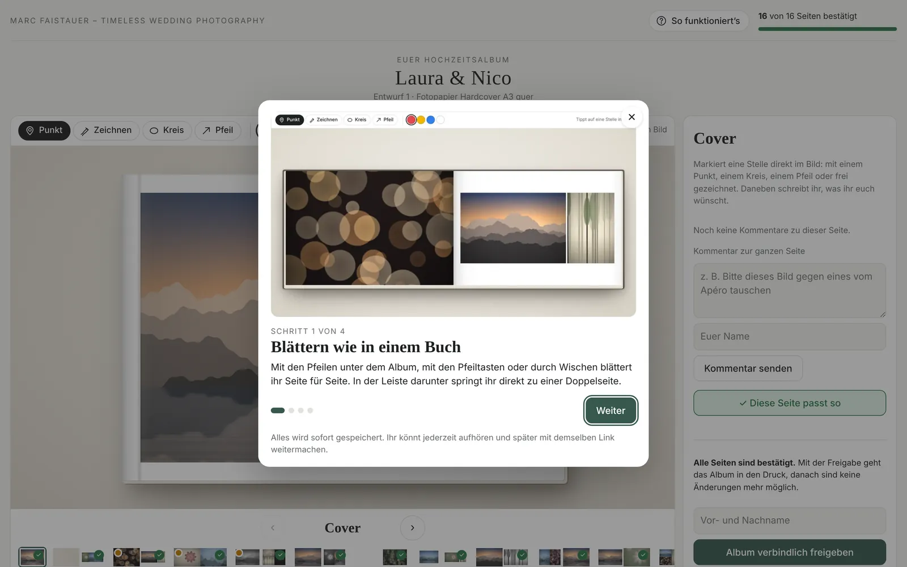Screen dimensions: 907x567
Task: Click the Euer Name input field
Action: [790, 336]
